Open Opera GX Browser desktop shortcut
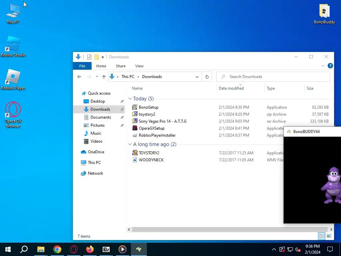Screen dimensions: 341x256 pyautogui.click(x=13, y=115)
